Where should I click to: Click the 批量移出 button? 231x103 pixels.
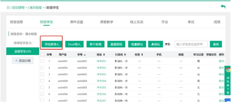point(137,44)
